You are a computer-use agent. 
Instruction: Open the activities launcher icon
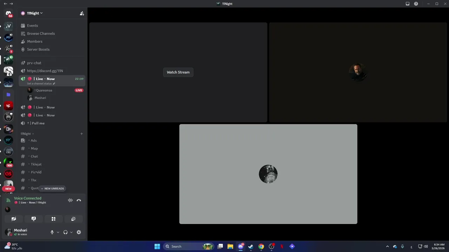[54, 219]
